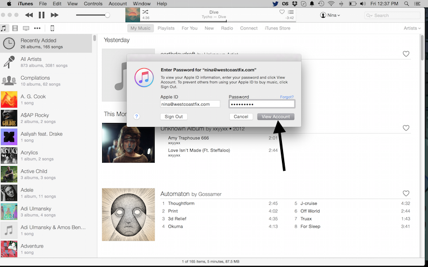Select the track Thoughtform

pos(181,203)
